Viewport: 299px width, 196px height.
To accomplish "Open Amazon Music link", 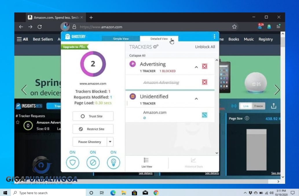I will tap(249, 39).
